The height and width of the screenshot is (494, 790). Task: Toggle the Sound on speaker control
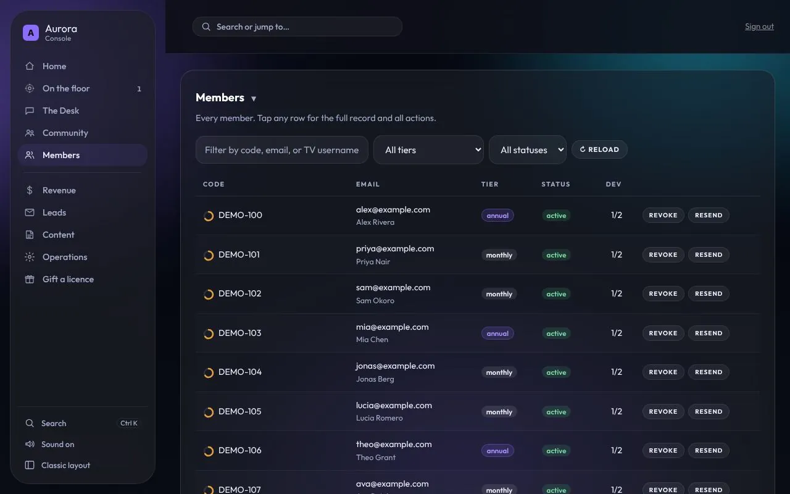point(83,445)
